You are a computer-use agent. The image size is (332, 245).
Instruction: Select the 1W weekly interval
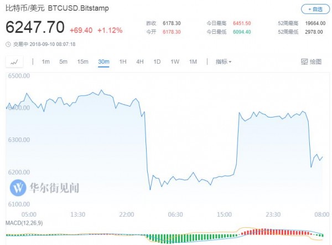(x=175, y=61)
